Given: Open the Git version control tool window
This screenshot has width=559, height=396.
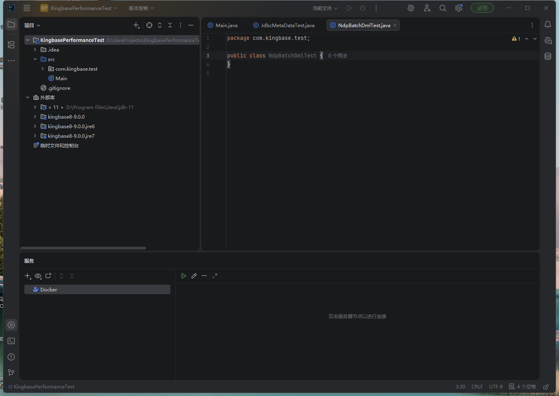Looking at the screenshot, I should [x=11, y=372].
